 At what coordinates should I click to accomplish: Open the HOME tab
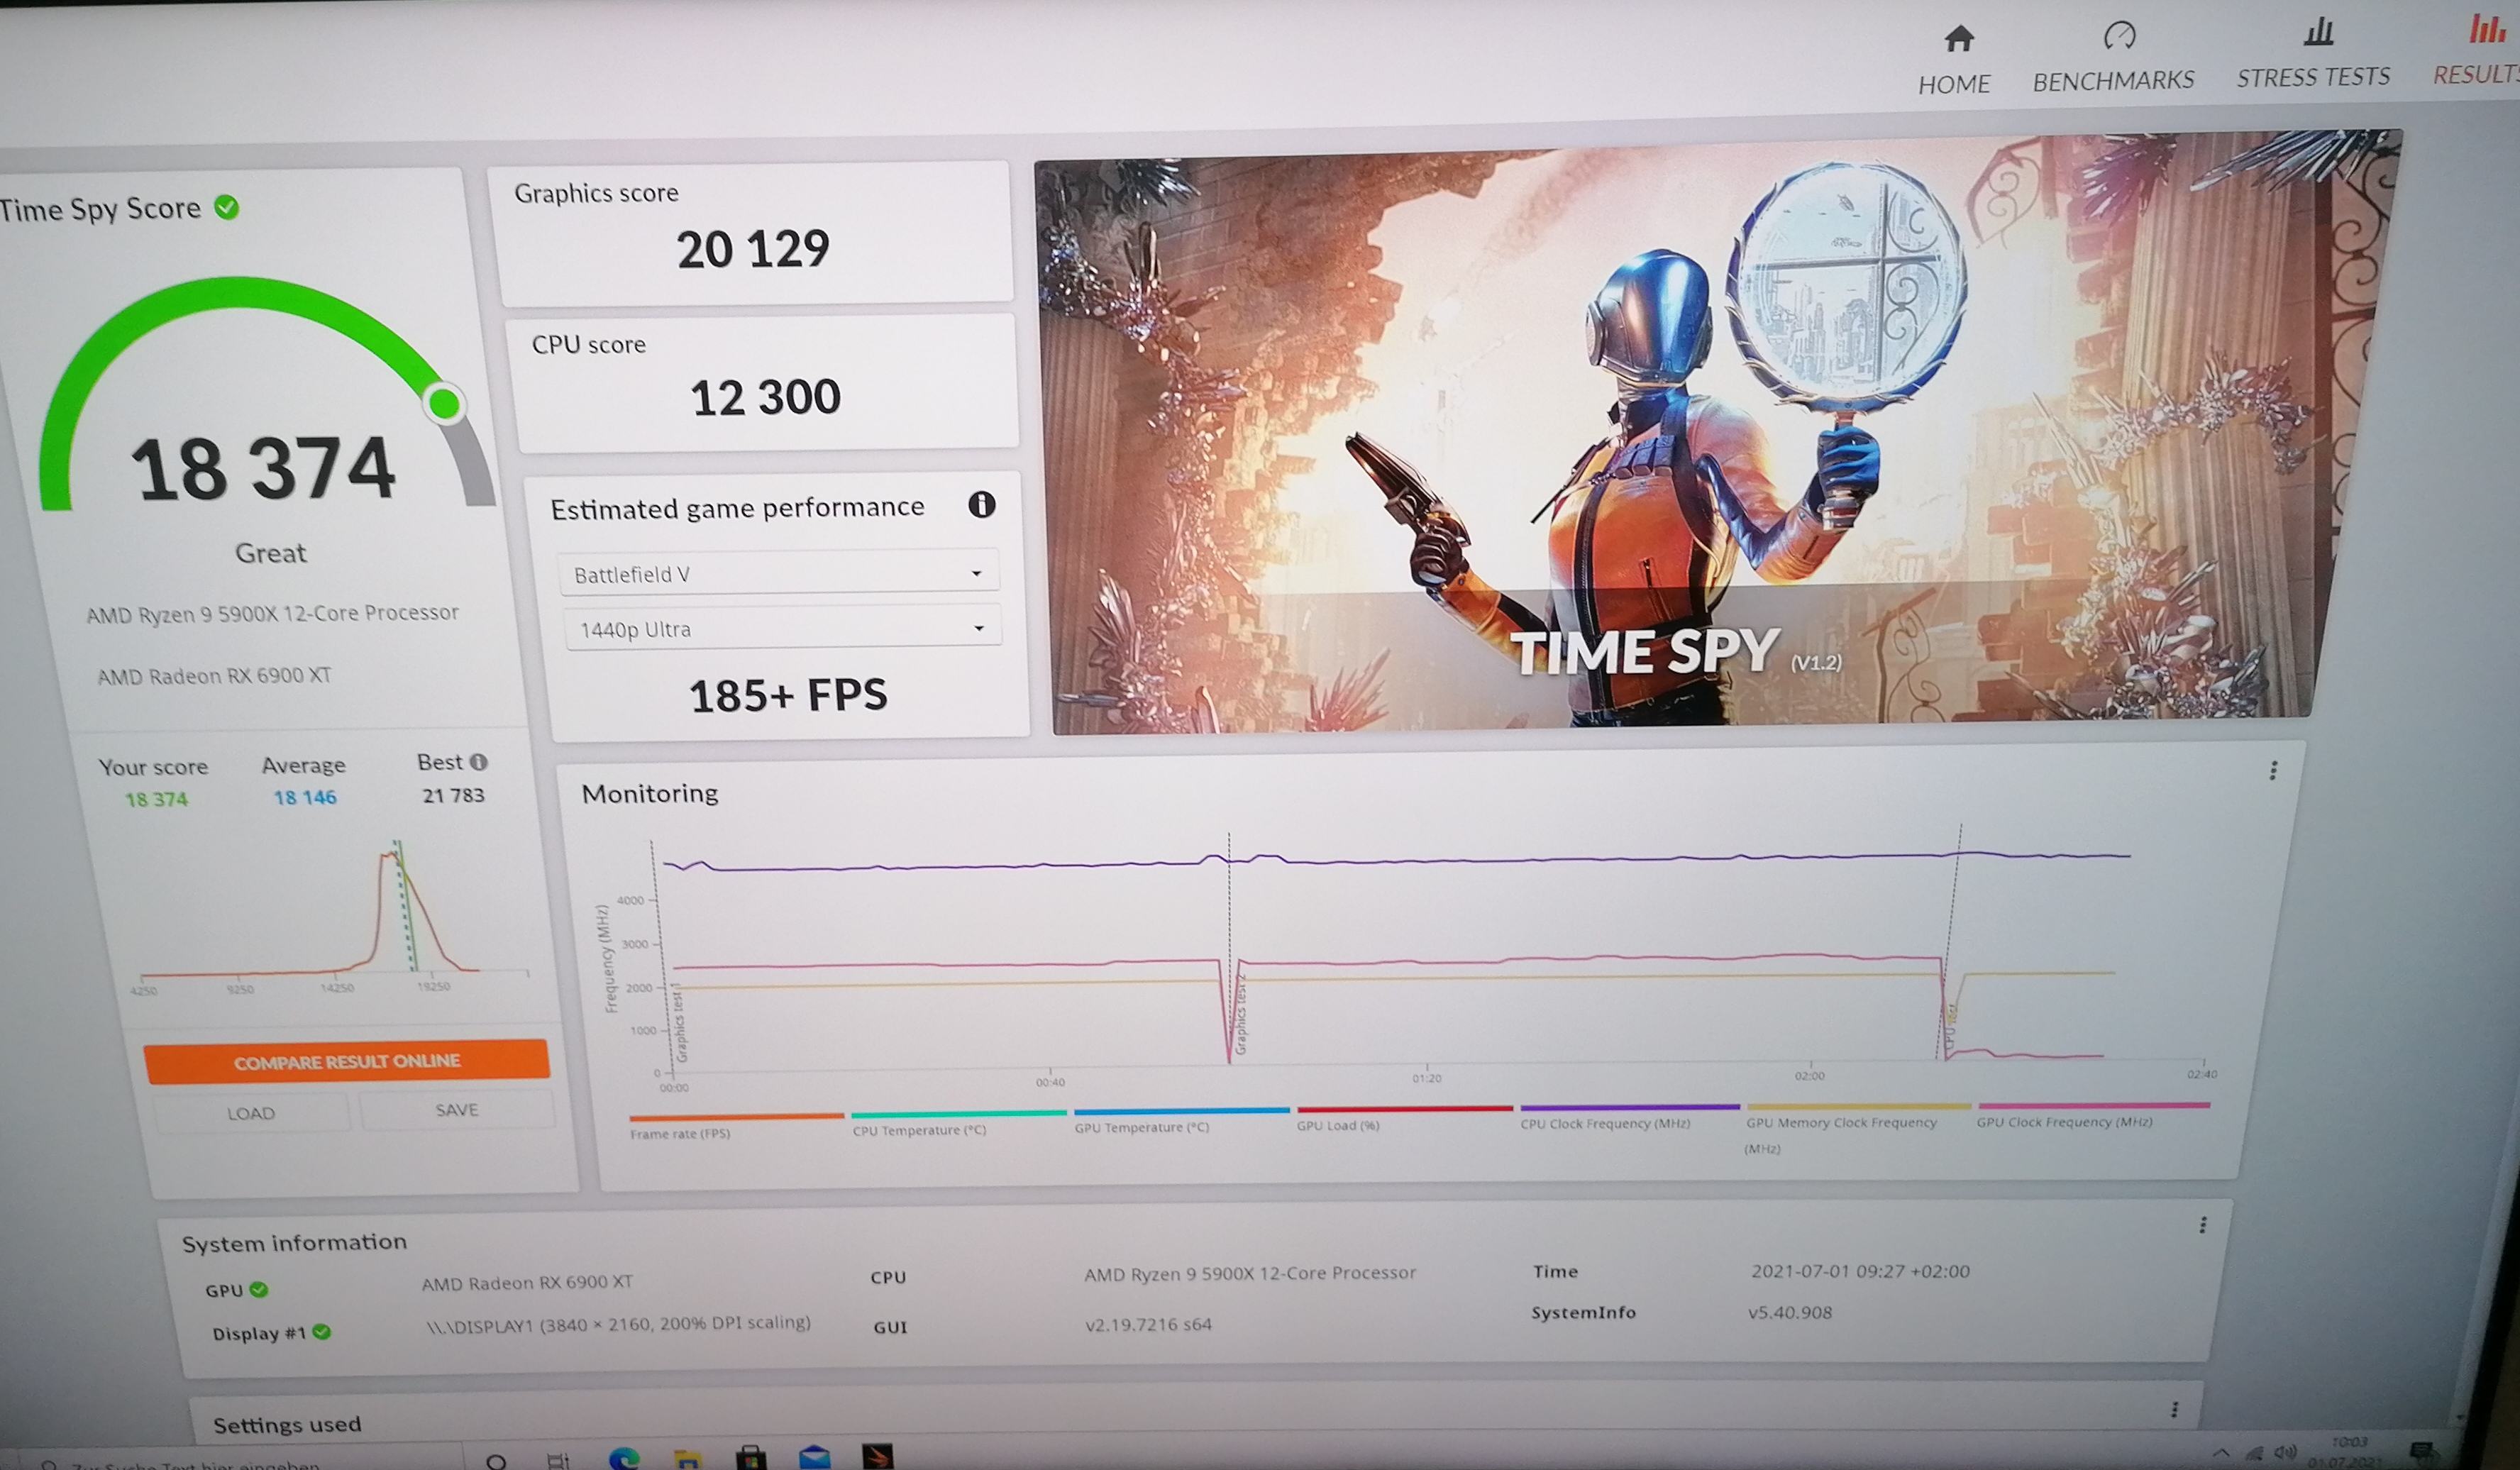(1955, 60)
